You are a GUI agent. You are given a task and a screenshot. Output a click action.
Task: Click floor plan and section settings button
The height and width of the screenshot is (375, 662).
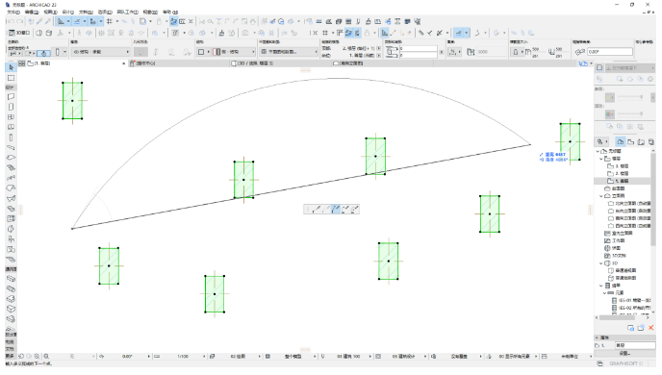point(289,52)
